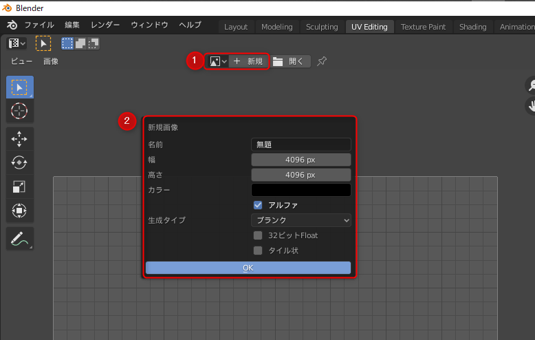Enable the タイル状 checkbox

pos(259,251)
